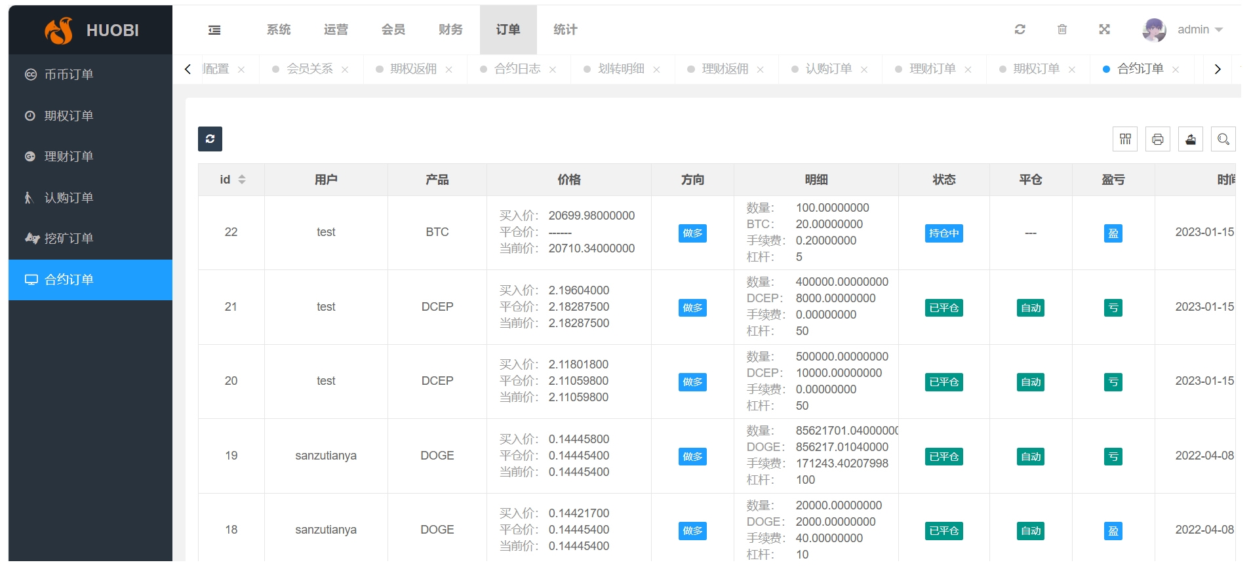Click the print table icon
This screenshot has width=1251, height=571.
pyautogui.click(x=1158, y=139)
